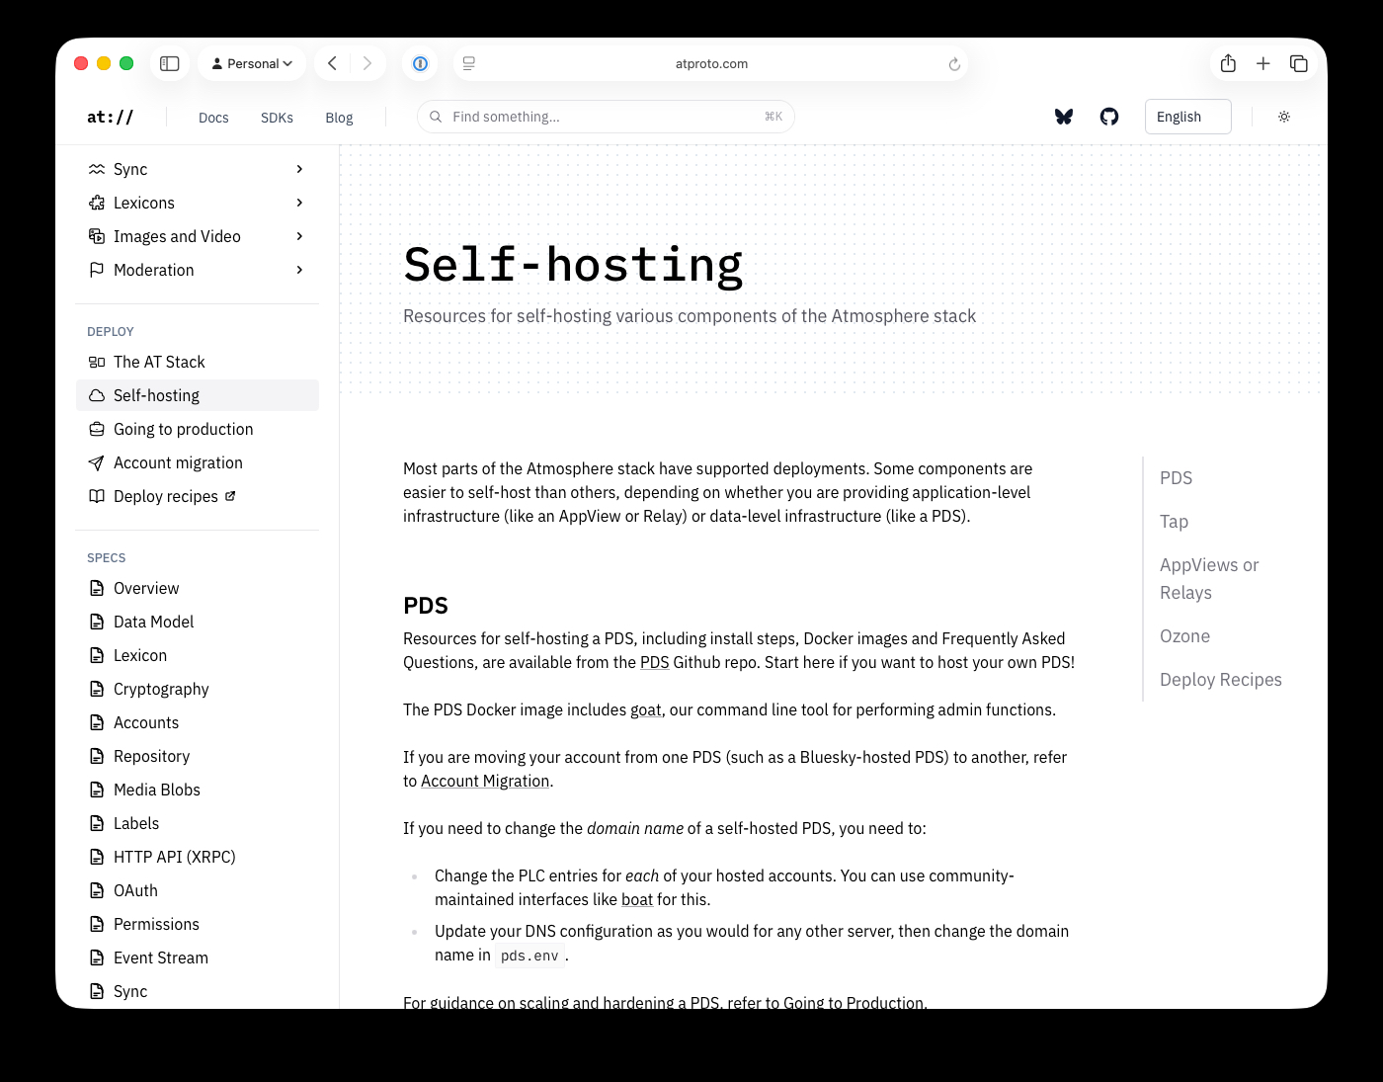Click the Share icon in Safari toolbar
The height and width of the screenshot is (1082, 1383).
[1228, 63]
